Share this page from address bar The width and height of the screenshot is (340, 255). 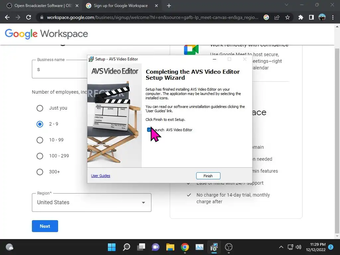coord(277,17)
